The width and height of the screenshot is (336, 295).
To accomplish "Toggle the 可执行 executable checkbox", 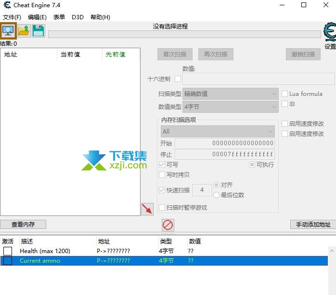I will click(252, 164).
